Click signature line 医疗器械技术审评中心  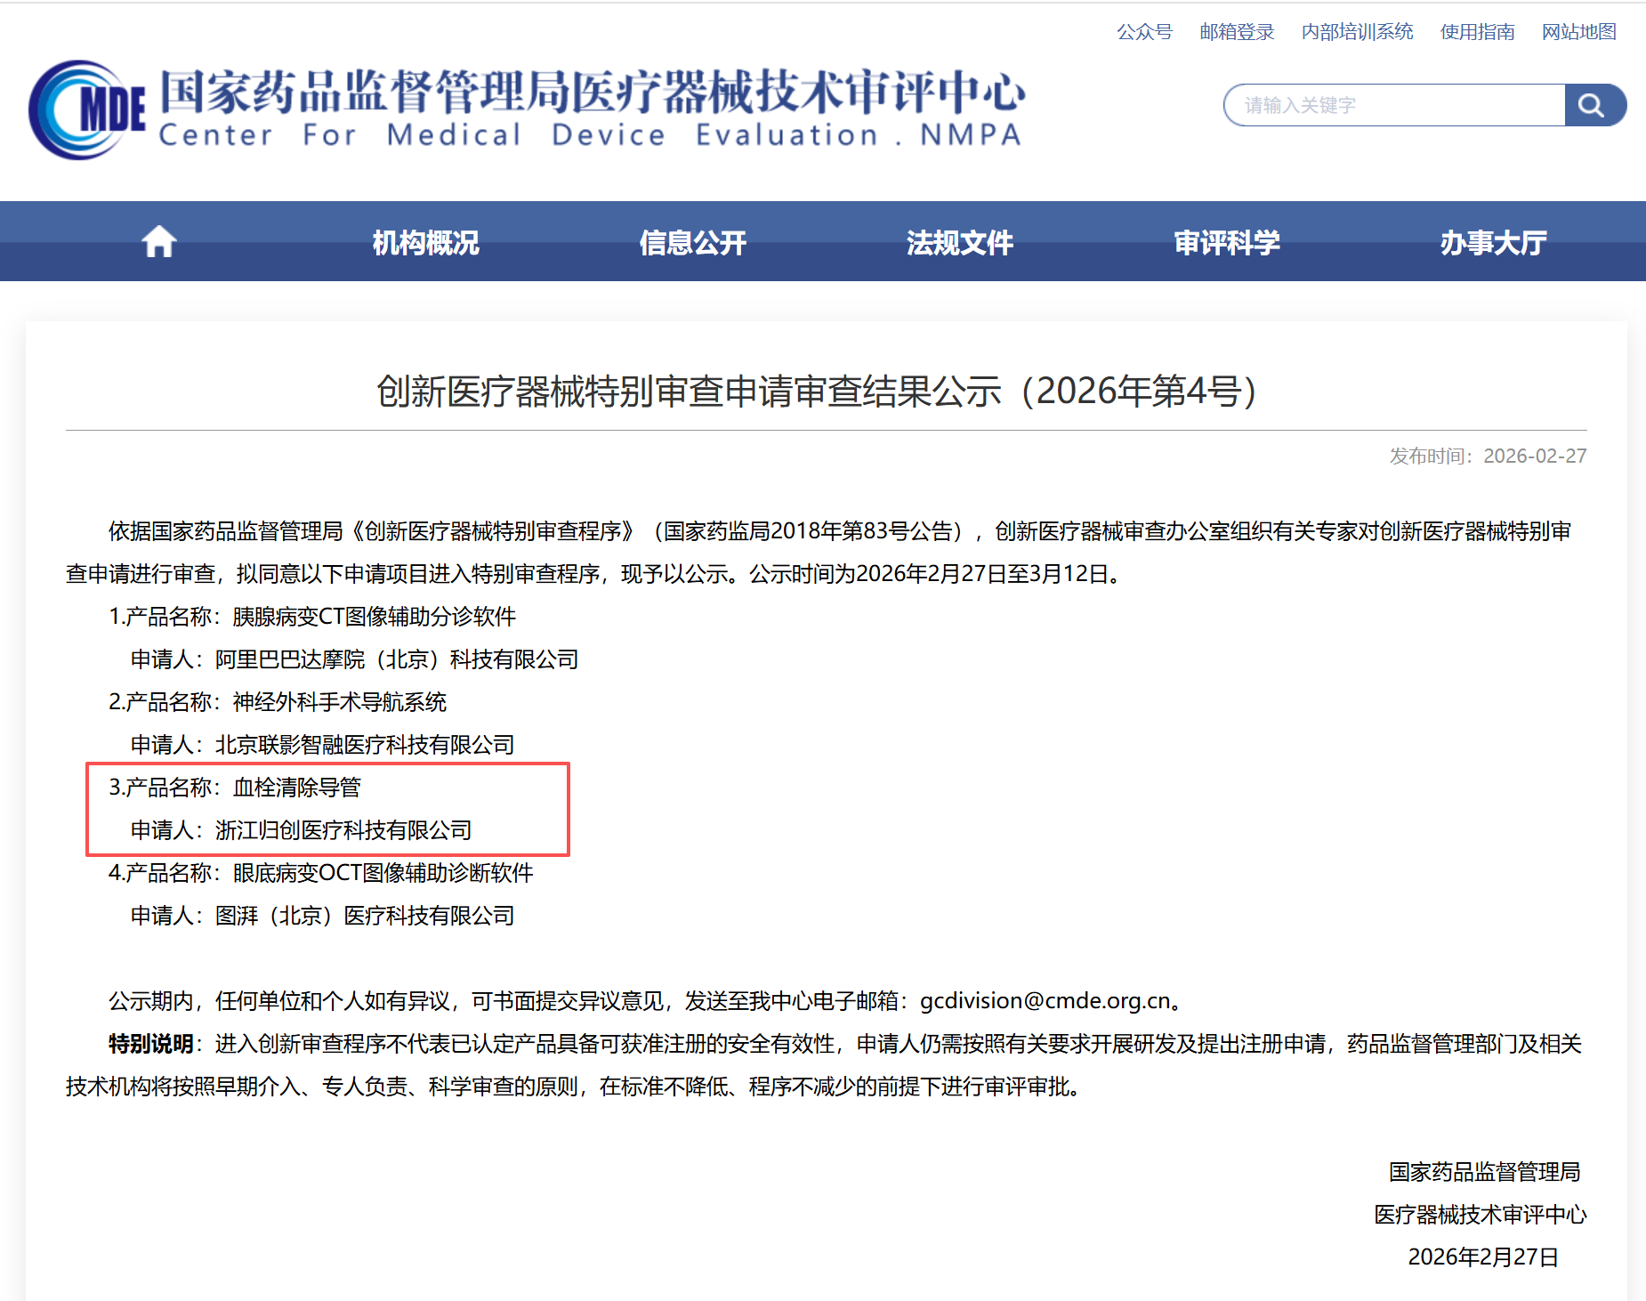1481,1215
